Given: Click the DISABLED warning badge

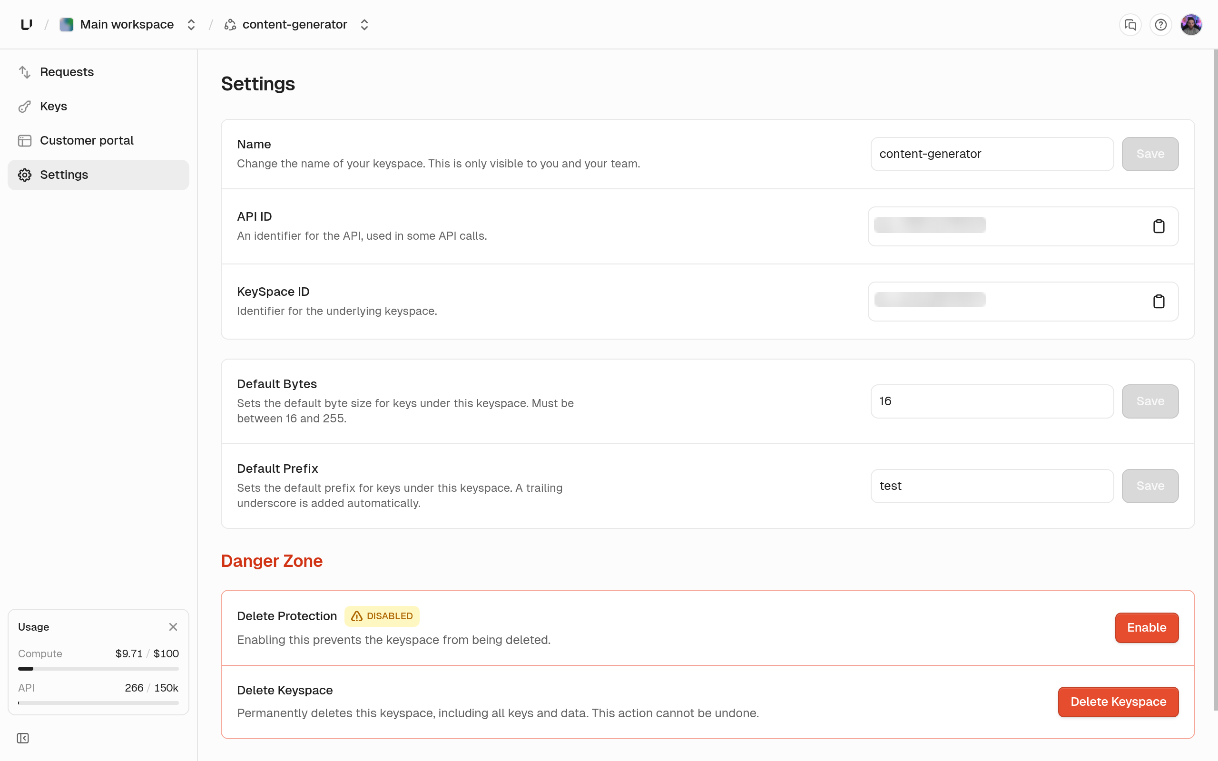Looking at the screenshot, I should point(382,616).
